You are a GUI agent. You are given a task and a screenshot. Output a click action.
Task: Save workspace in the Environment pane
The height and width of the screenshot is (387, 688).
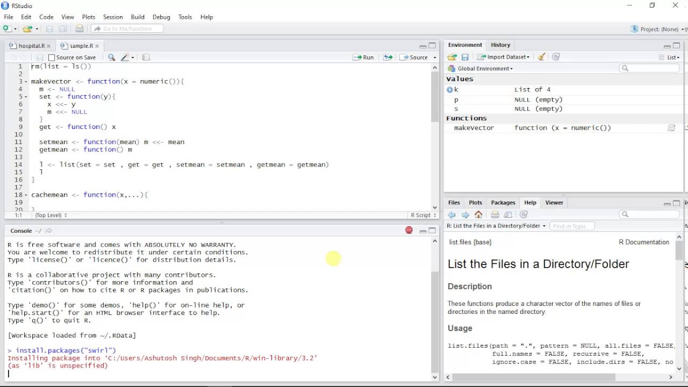pos(465,57)
